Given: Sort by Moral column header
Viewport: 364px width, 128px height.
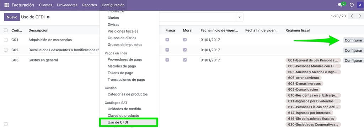Looking at the screenshot, I should [x=188, y=30].
